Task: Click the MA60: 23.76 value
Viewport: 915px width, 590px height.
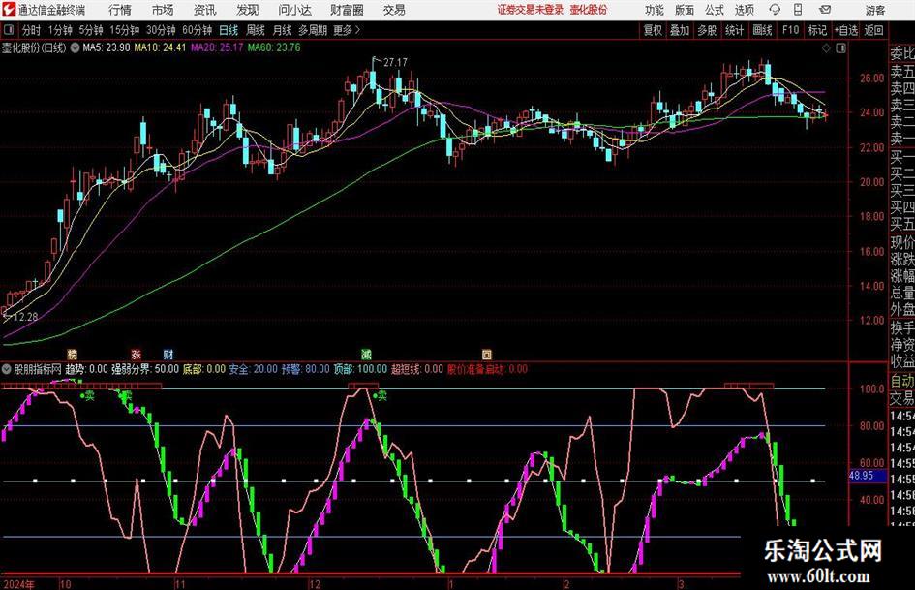Action: click(274, 47)
